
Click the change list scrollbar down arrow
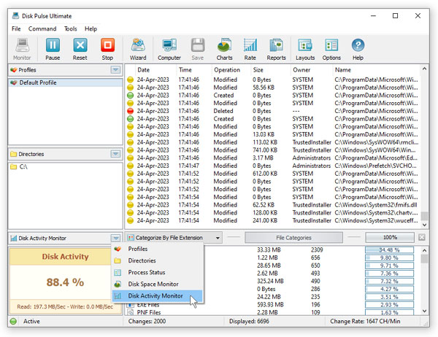(424, 225)
